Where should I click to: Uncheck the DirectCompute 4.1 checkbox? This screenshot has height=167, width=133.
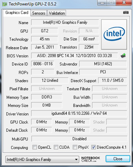click(93, 147)
